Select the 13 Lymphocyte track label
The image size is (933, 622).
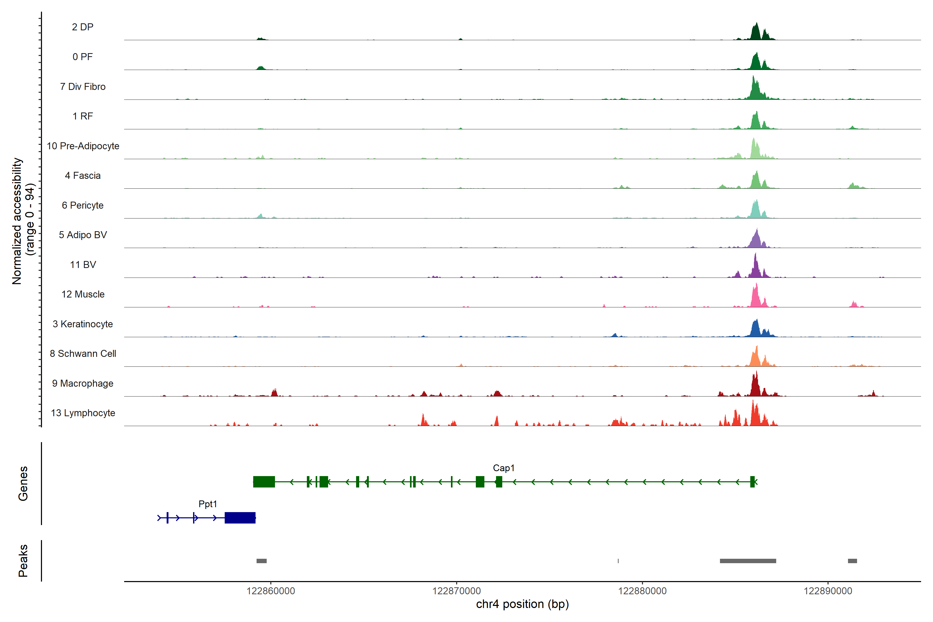(83, 413)
